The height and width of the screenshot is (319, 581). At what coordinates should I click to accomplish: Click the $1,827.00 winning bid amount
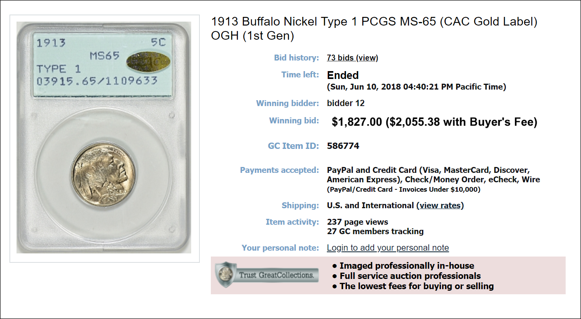[x=357, y=122]
